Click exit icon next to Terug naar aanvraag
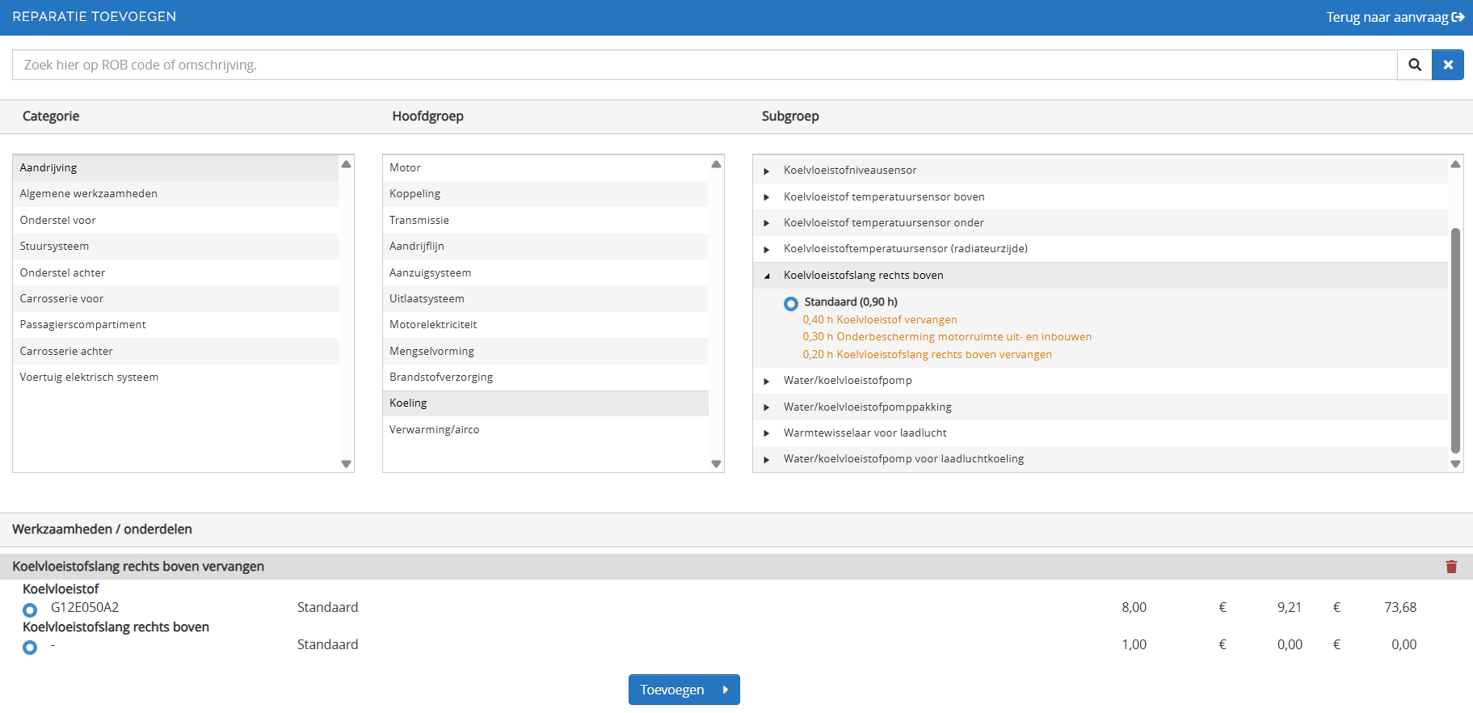The height and width of the screenshot is (713, 1473). [x=1458, y=17]
